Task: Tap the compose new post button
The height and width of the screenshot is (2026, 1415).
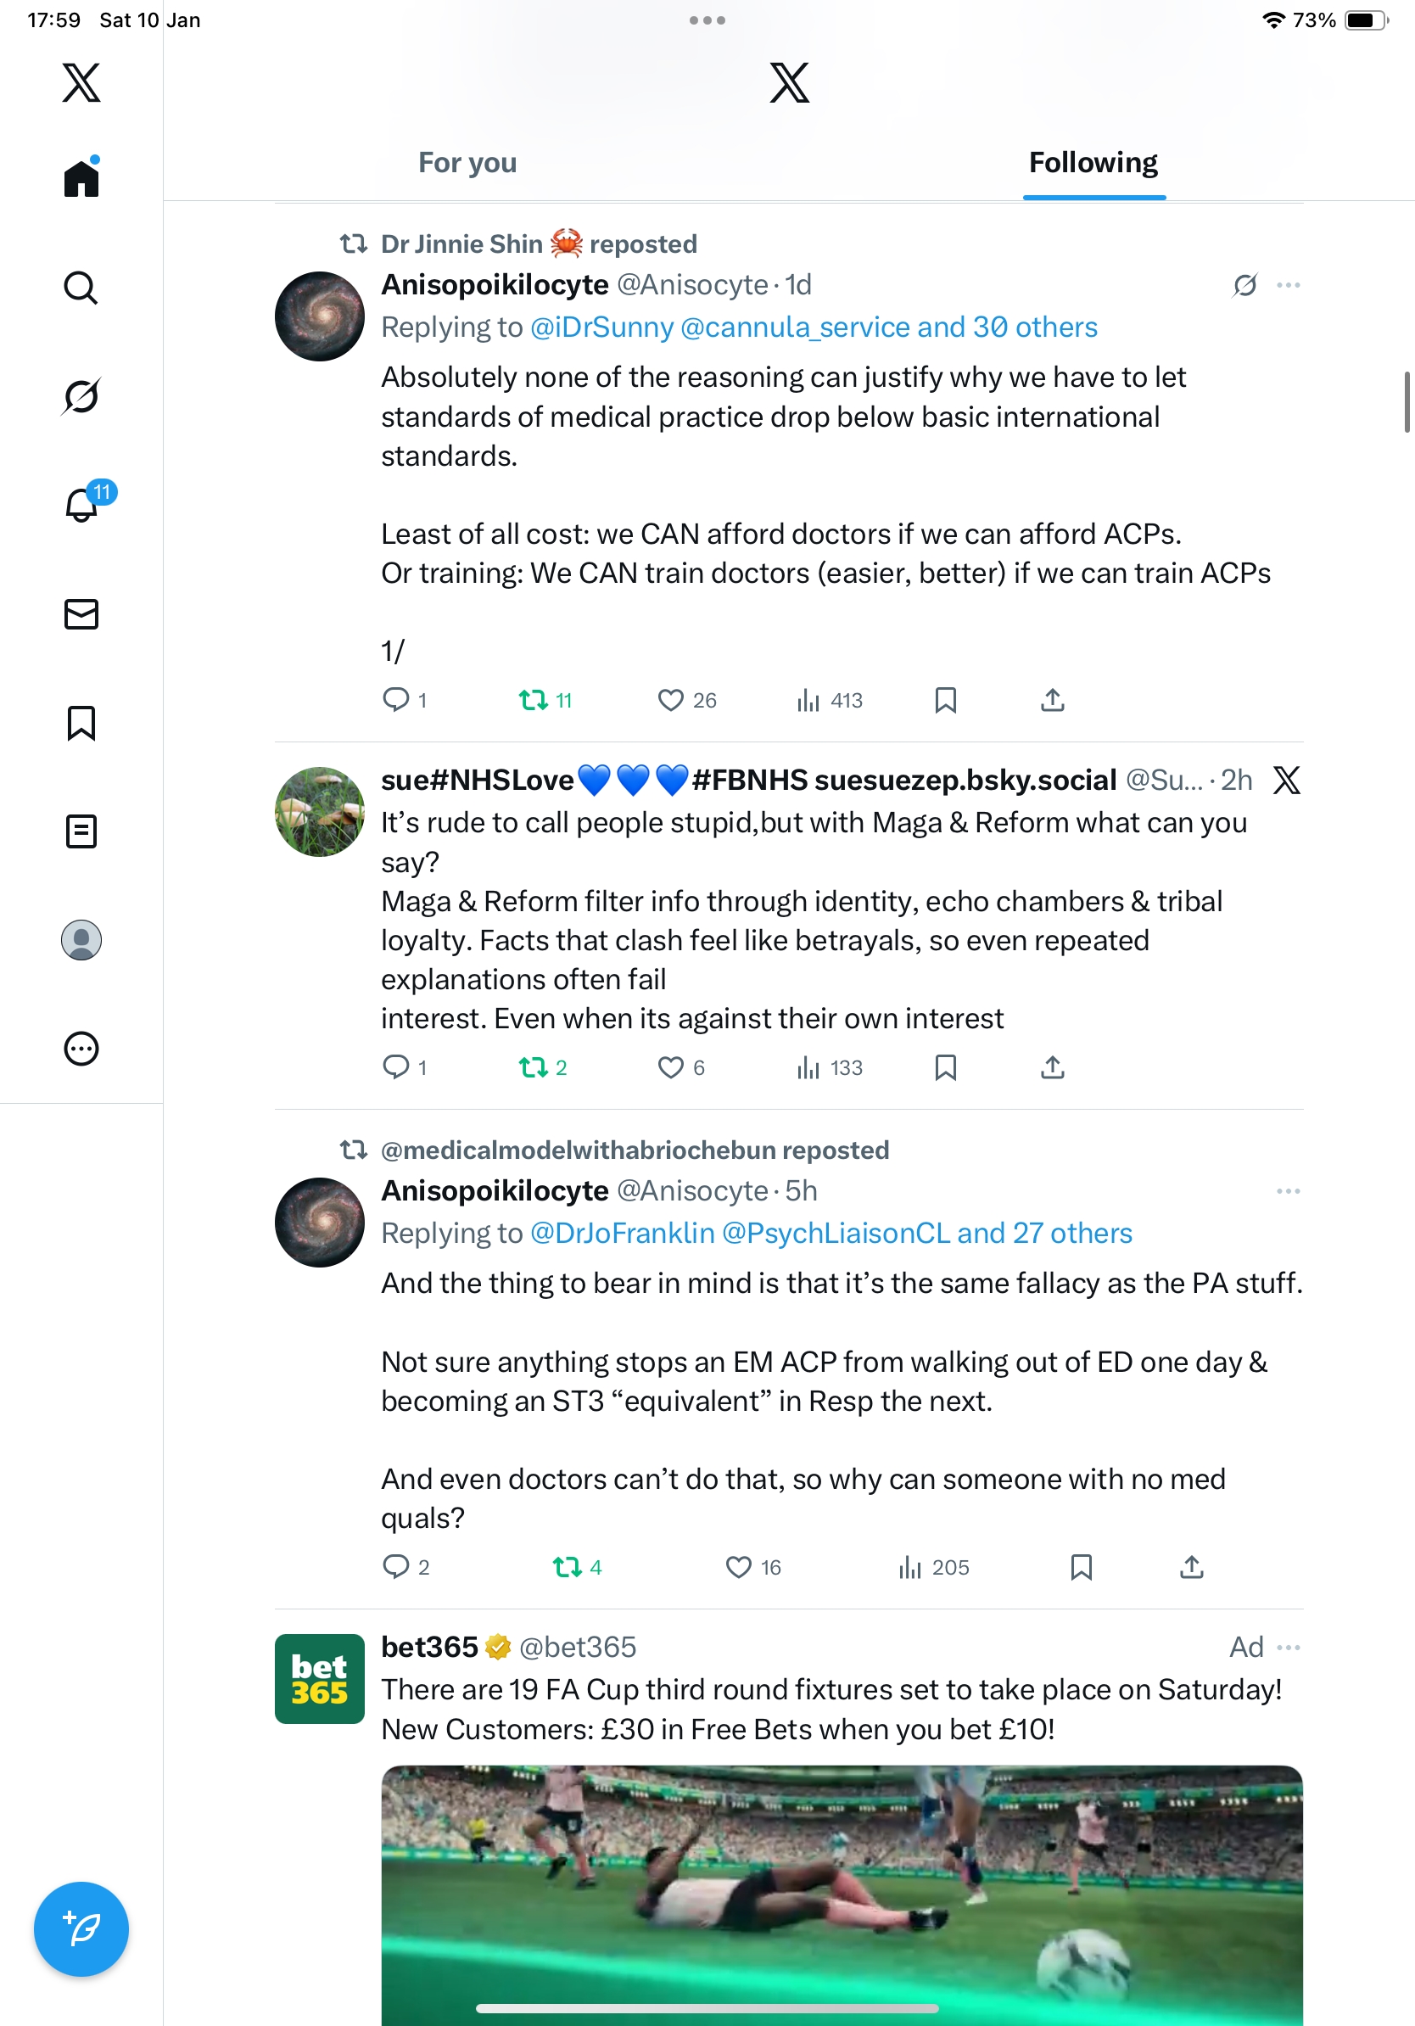Action: coord(81,1928)
